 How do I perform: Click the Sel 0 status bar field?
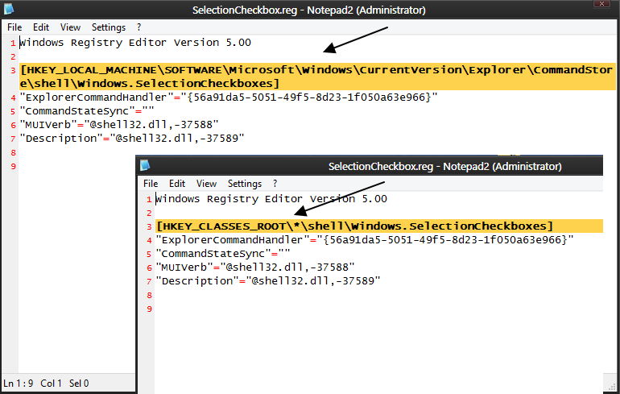click(79, 384)
